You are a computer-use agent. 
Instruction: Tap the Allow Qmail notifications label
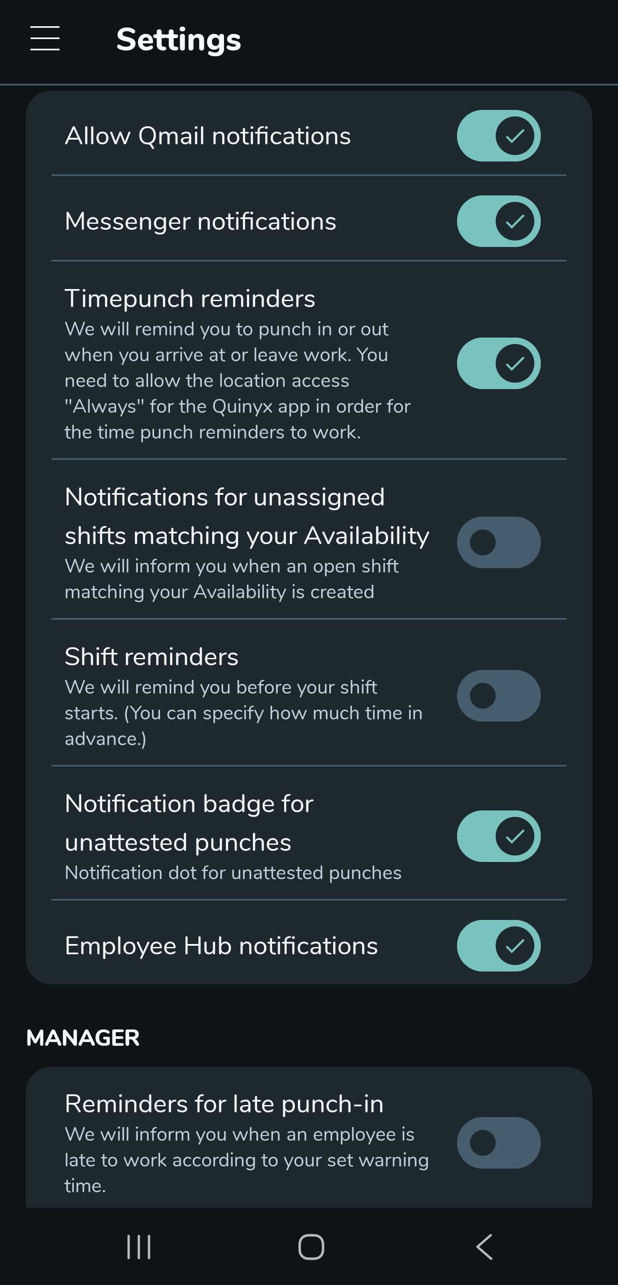(208, 136)
